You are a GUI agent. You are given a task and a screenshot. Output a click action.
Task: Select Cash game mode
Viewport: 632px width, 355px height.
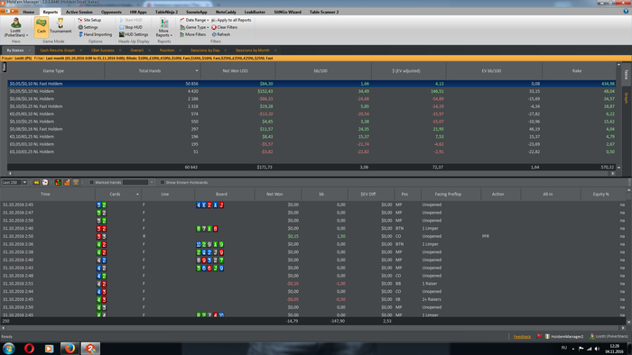click(x=42, y=27)
